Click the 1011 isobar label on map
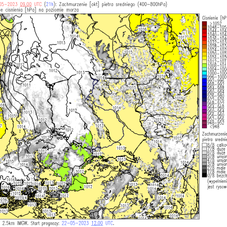The image size is (227, 227). [27, 85]
